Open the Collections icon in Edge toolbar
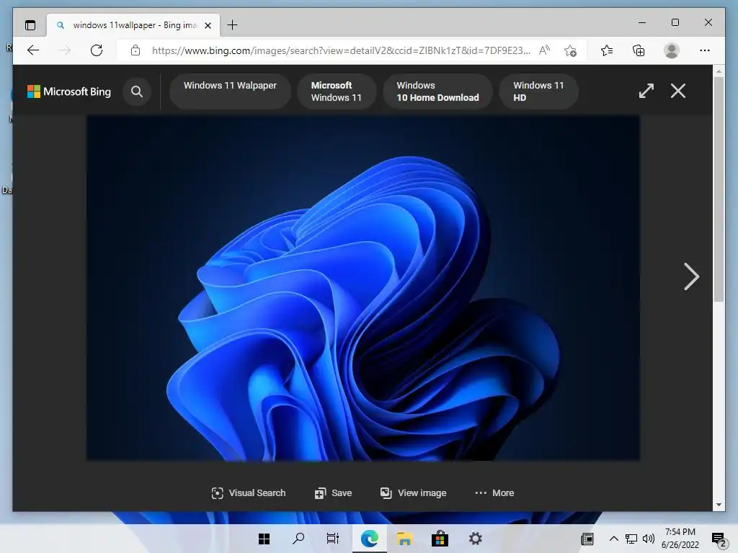Screen dimensions: 738x553 coord(639,50)
